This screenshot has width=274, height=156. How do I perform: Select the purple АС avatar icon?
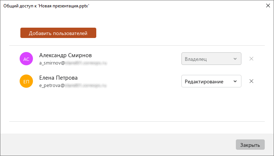[26, 59]
